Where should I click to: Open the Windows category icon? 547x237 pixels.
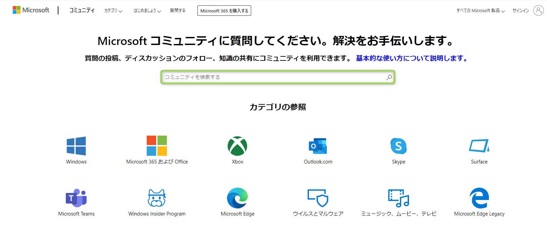[76, 146]
